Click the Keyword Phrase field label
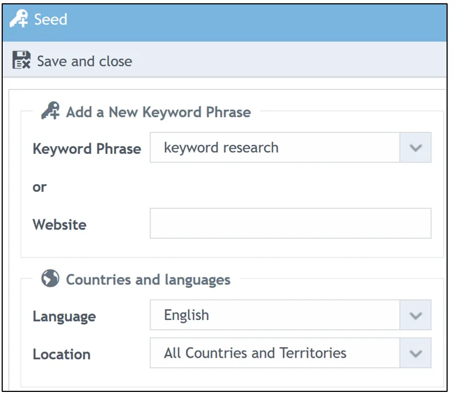 87,149
